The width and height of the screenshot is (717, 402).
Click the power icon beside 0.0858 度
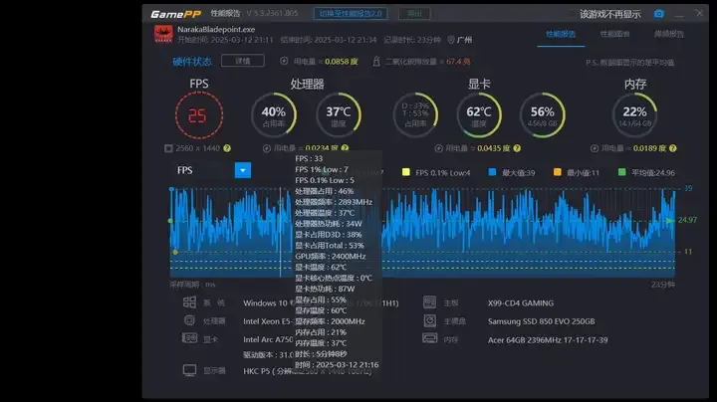(284, 61)
